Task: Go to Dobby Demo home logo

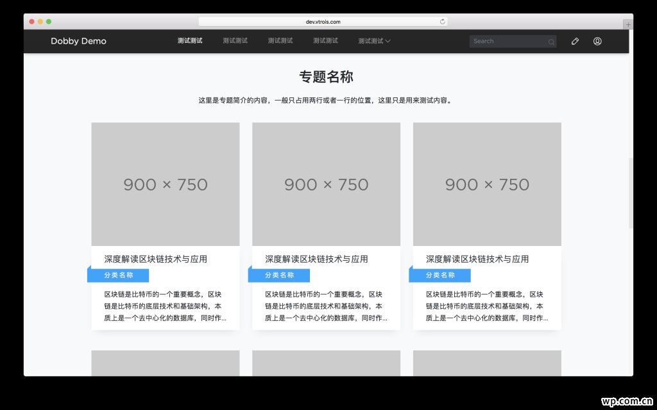Action: point(78,41)
